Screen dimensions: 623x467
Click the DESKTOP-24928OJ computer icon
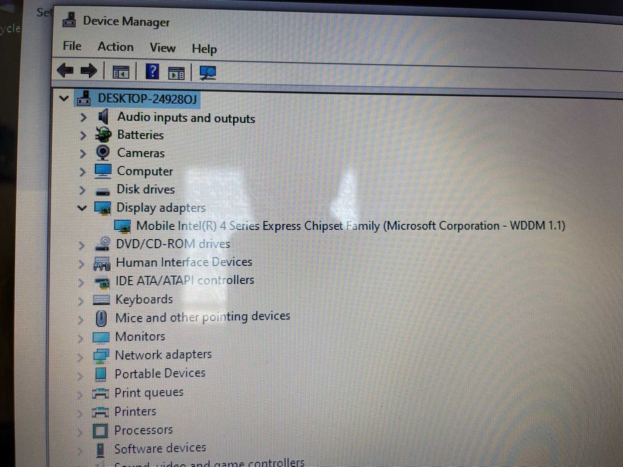click(83, 97)
